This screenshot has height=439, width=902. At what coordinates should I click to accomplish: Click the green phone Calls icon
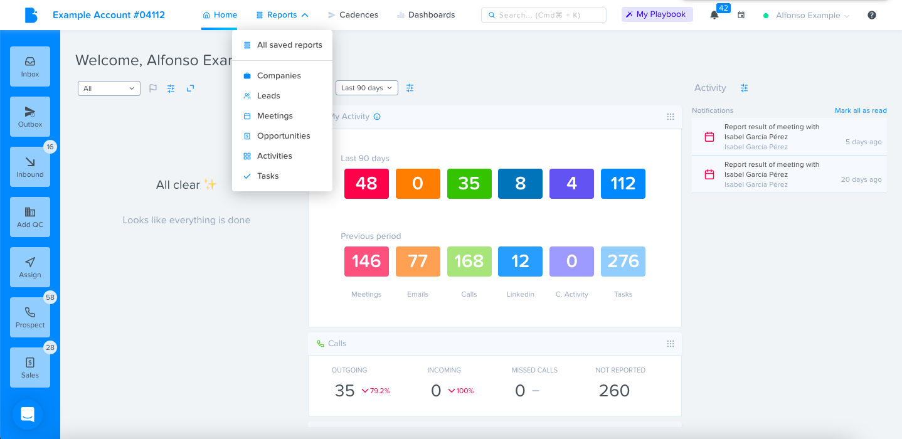[321, 344]
